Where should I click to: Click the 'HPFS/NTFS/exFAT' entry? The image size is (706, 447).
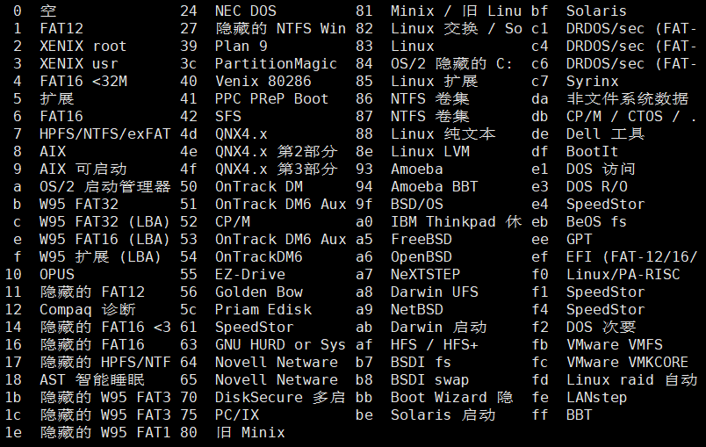104,133
